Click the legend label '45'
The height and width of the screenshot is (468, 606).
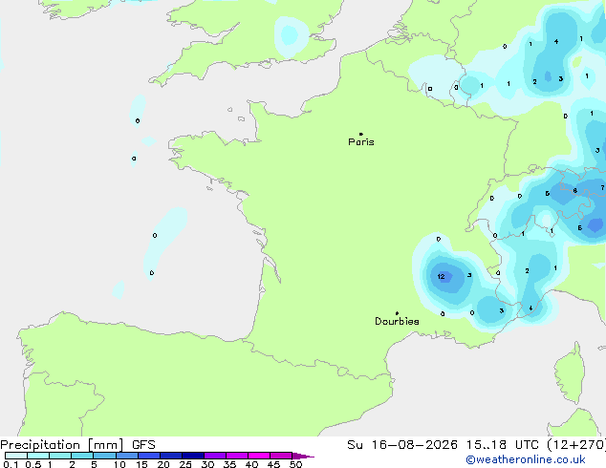click(x=273, y=464)
